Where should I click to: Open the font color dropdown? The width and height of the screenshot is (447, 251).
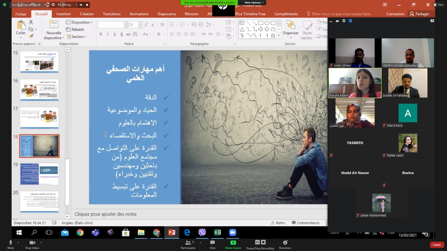pos(163,34)
